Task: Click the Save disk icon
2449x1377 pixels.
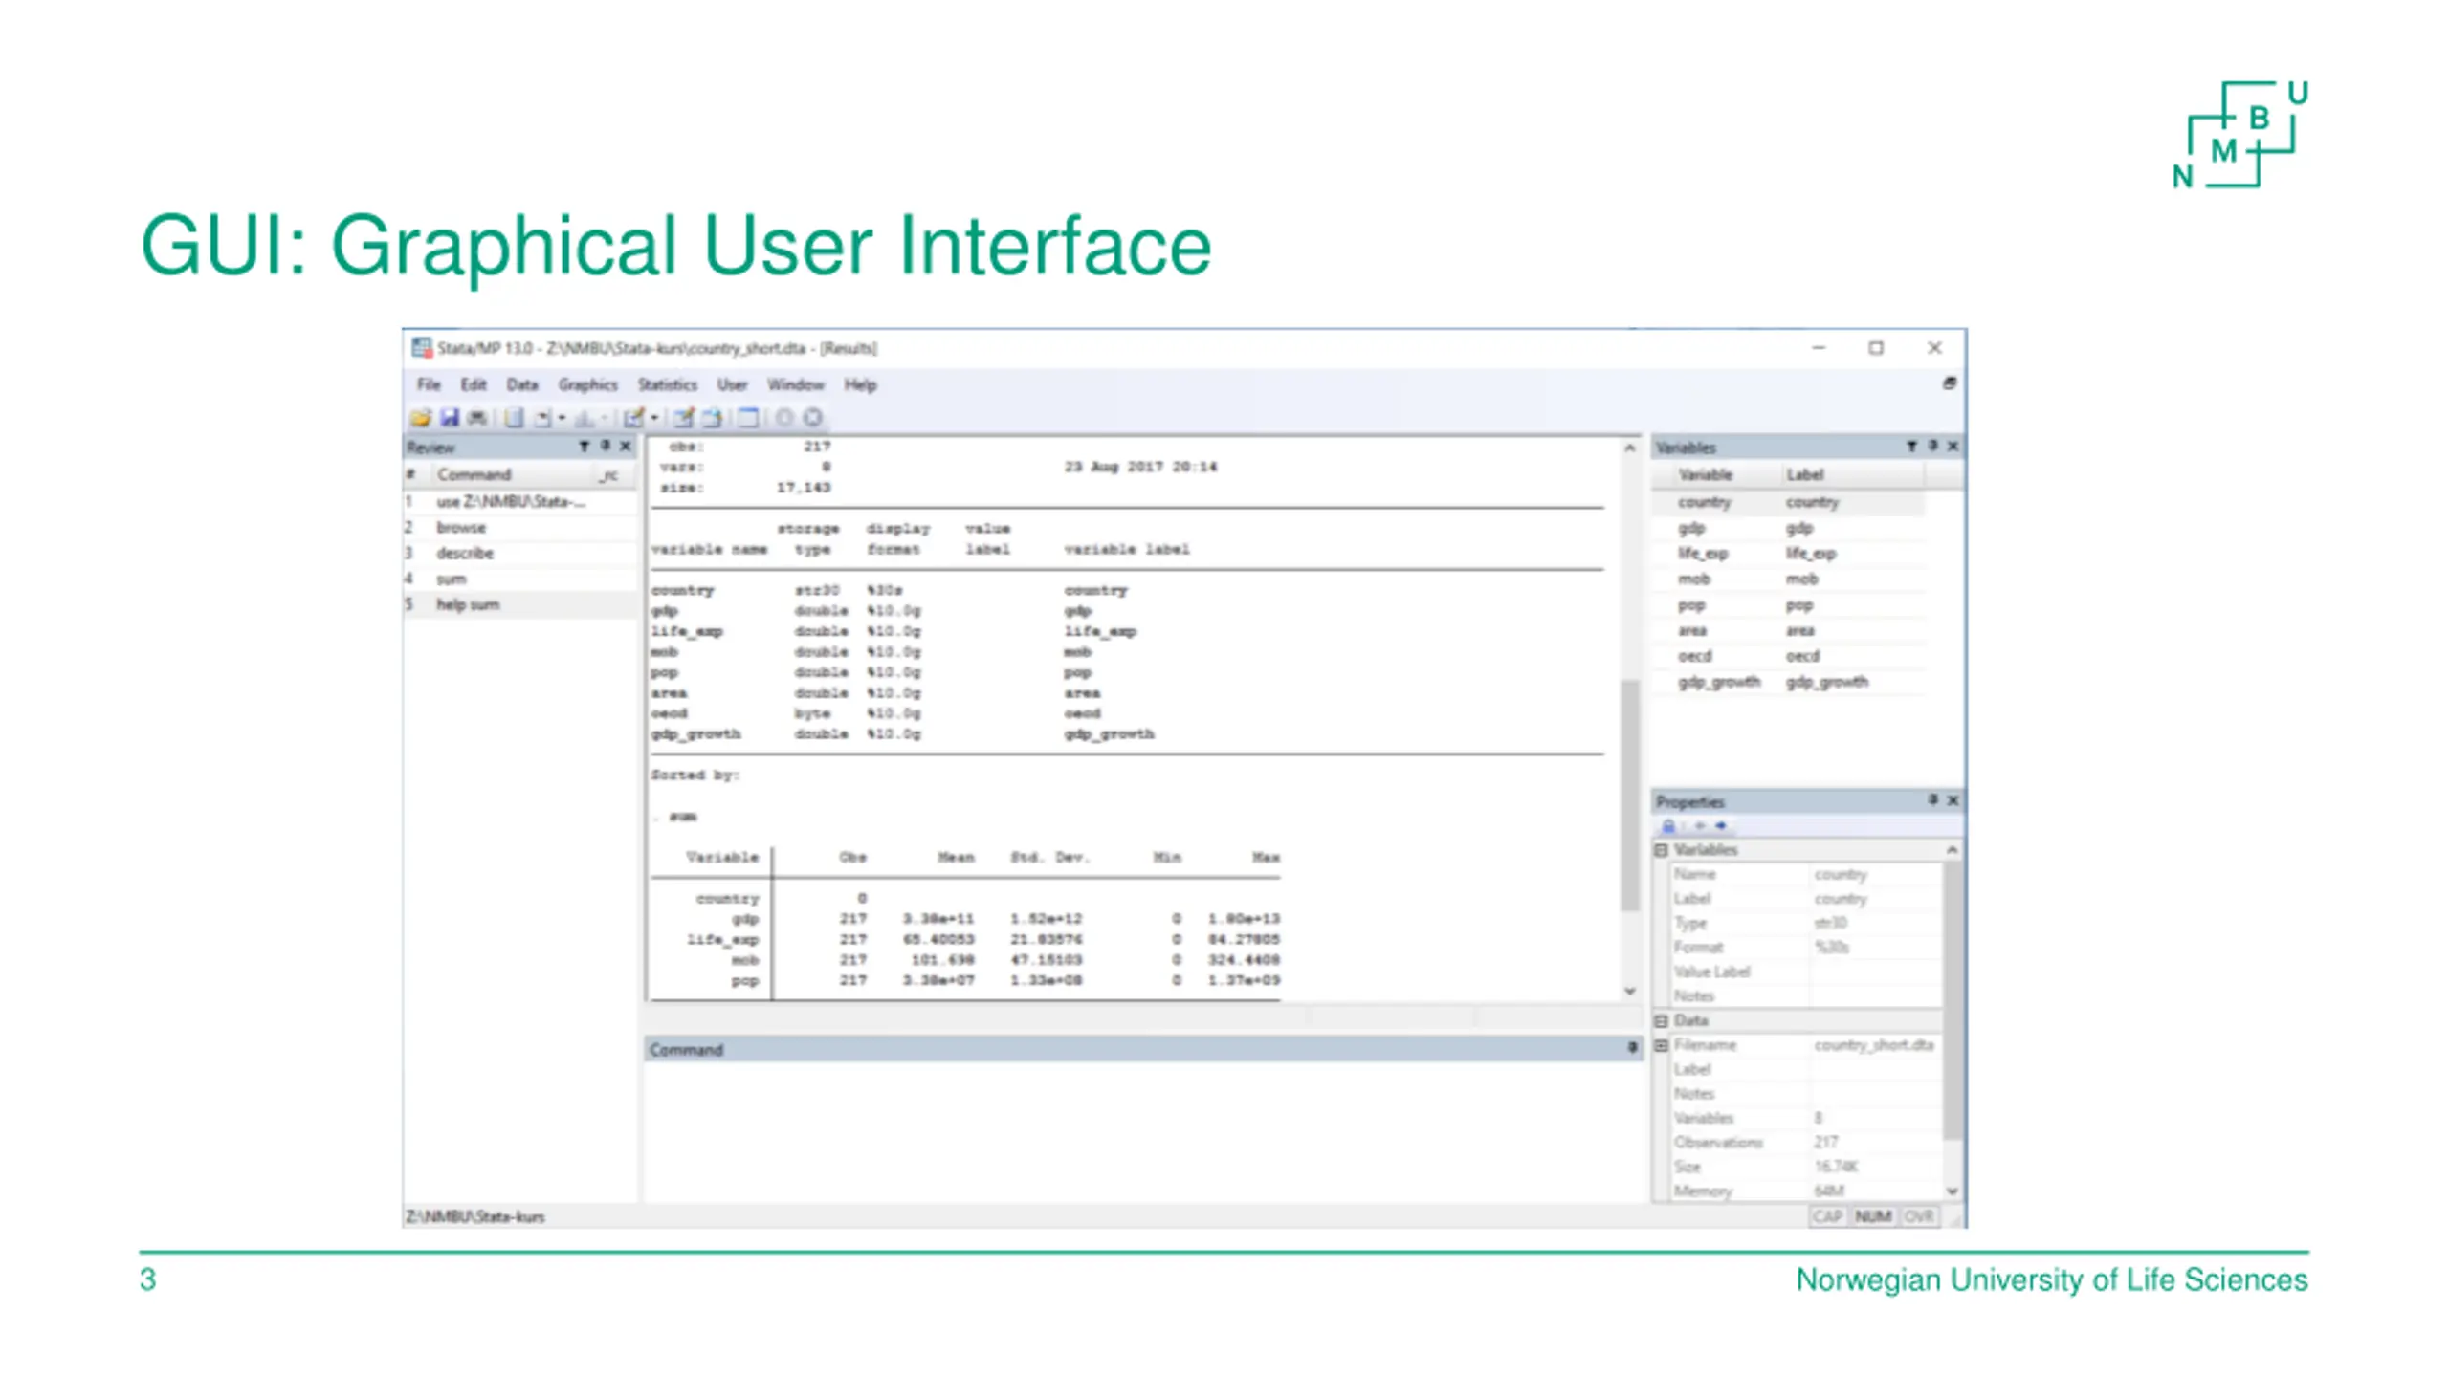Action: coord(449,418)
